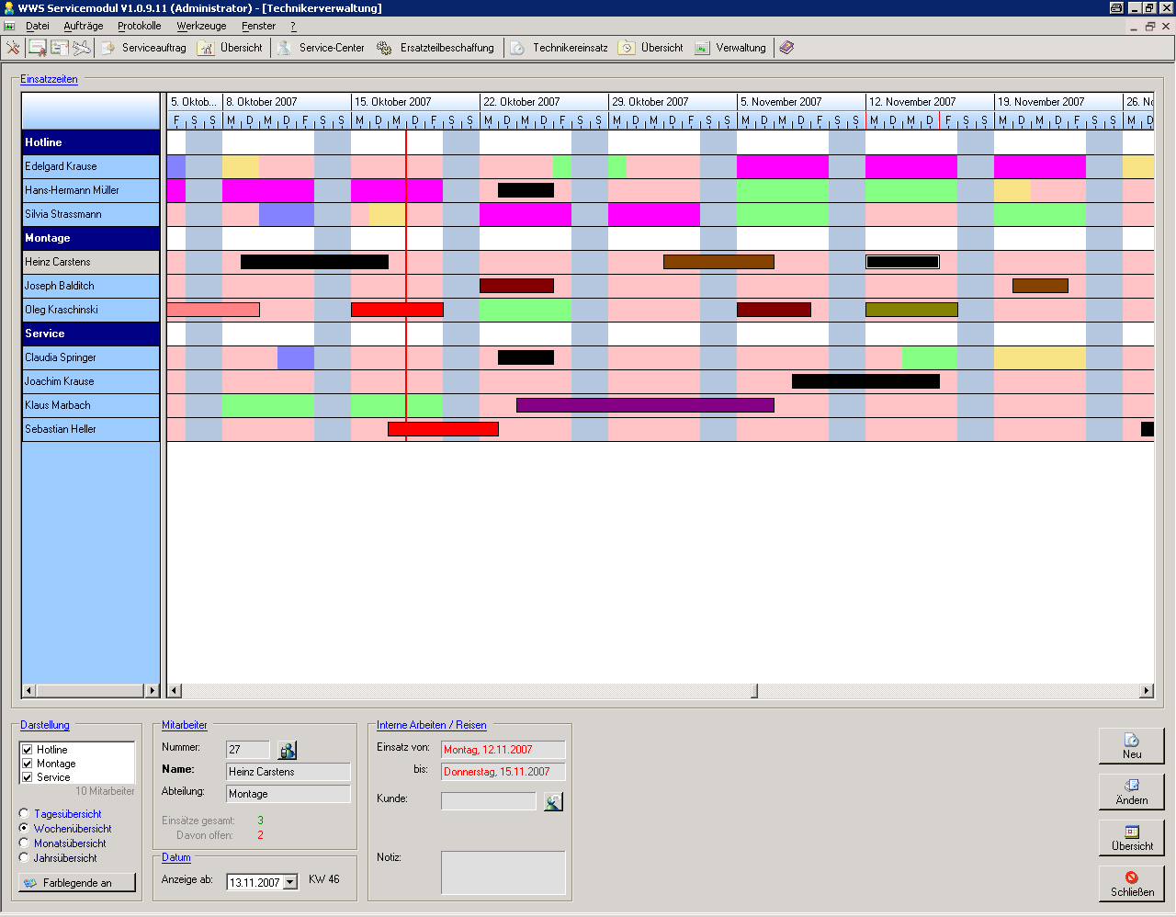Expand the Anzeige ab date dropdown

[290, 882]
